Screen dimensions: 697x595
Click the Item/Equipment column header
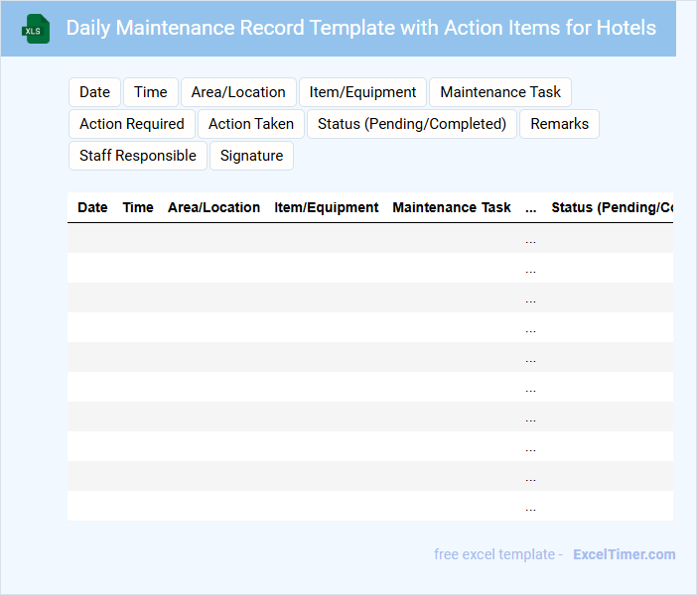327,207
